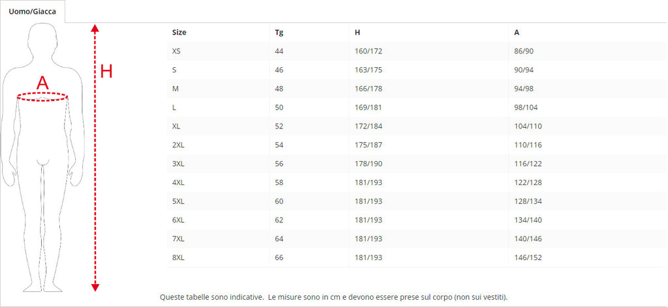668x307 pixels.
Task: Open the Uomo/Giacca tab
Action: [x=32, y=12]
